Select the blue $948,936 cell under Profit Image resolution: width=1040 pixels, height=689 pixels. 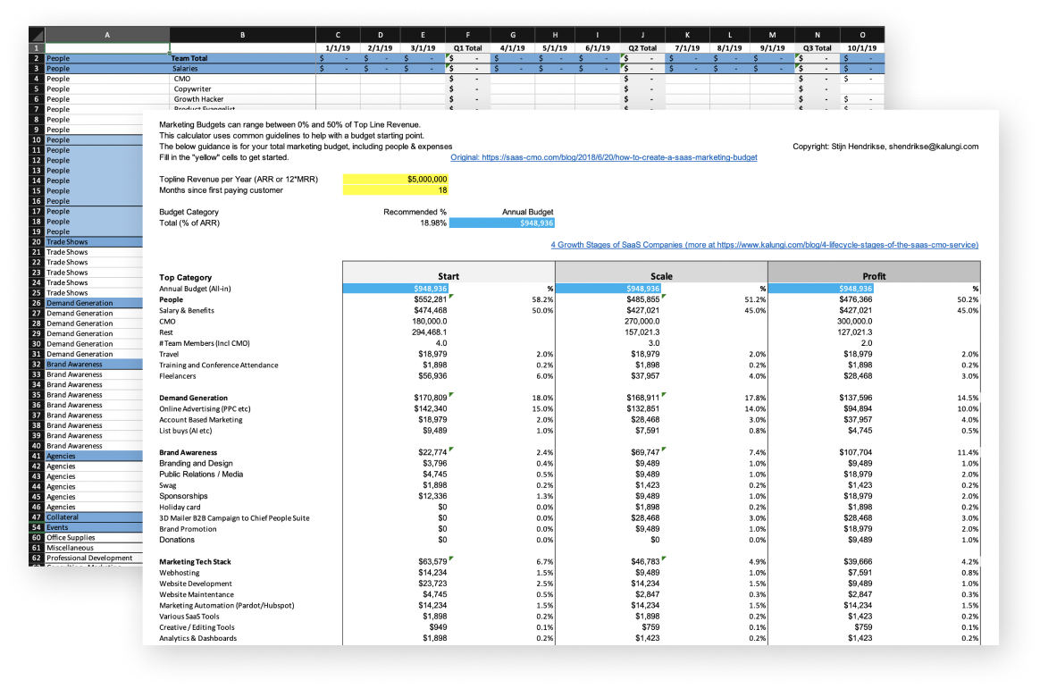pyautogui.click(x=820, y=289)
